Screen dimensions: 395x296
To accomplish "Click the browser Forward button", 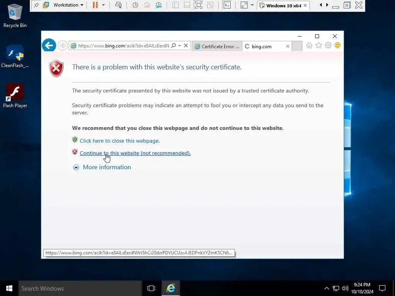I will pyautogui.click(x=62, y=45).
